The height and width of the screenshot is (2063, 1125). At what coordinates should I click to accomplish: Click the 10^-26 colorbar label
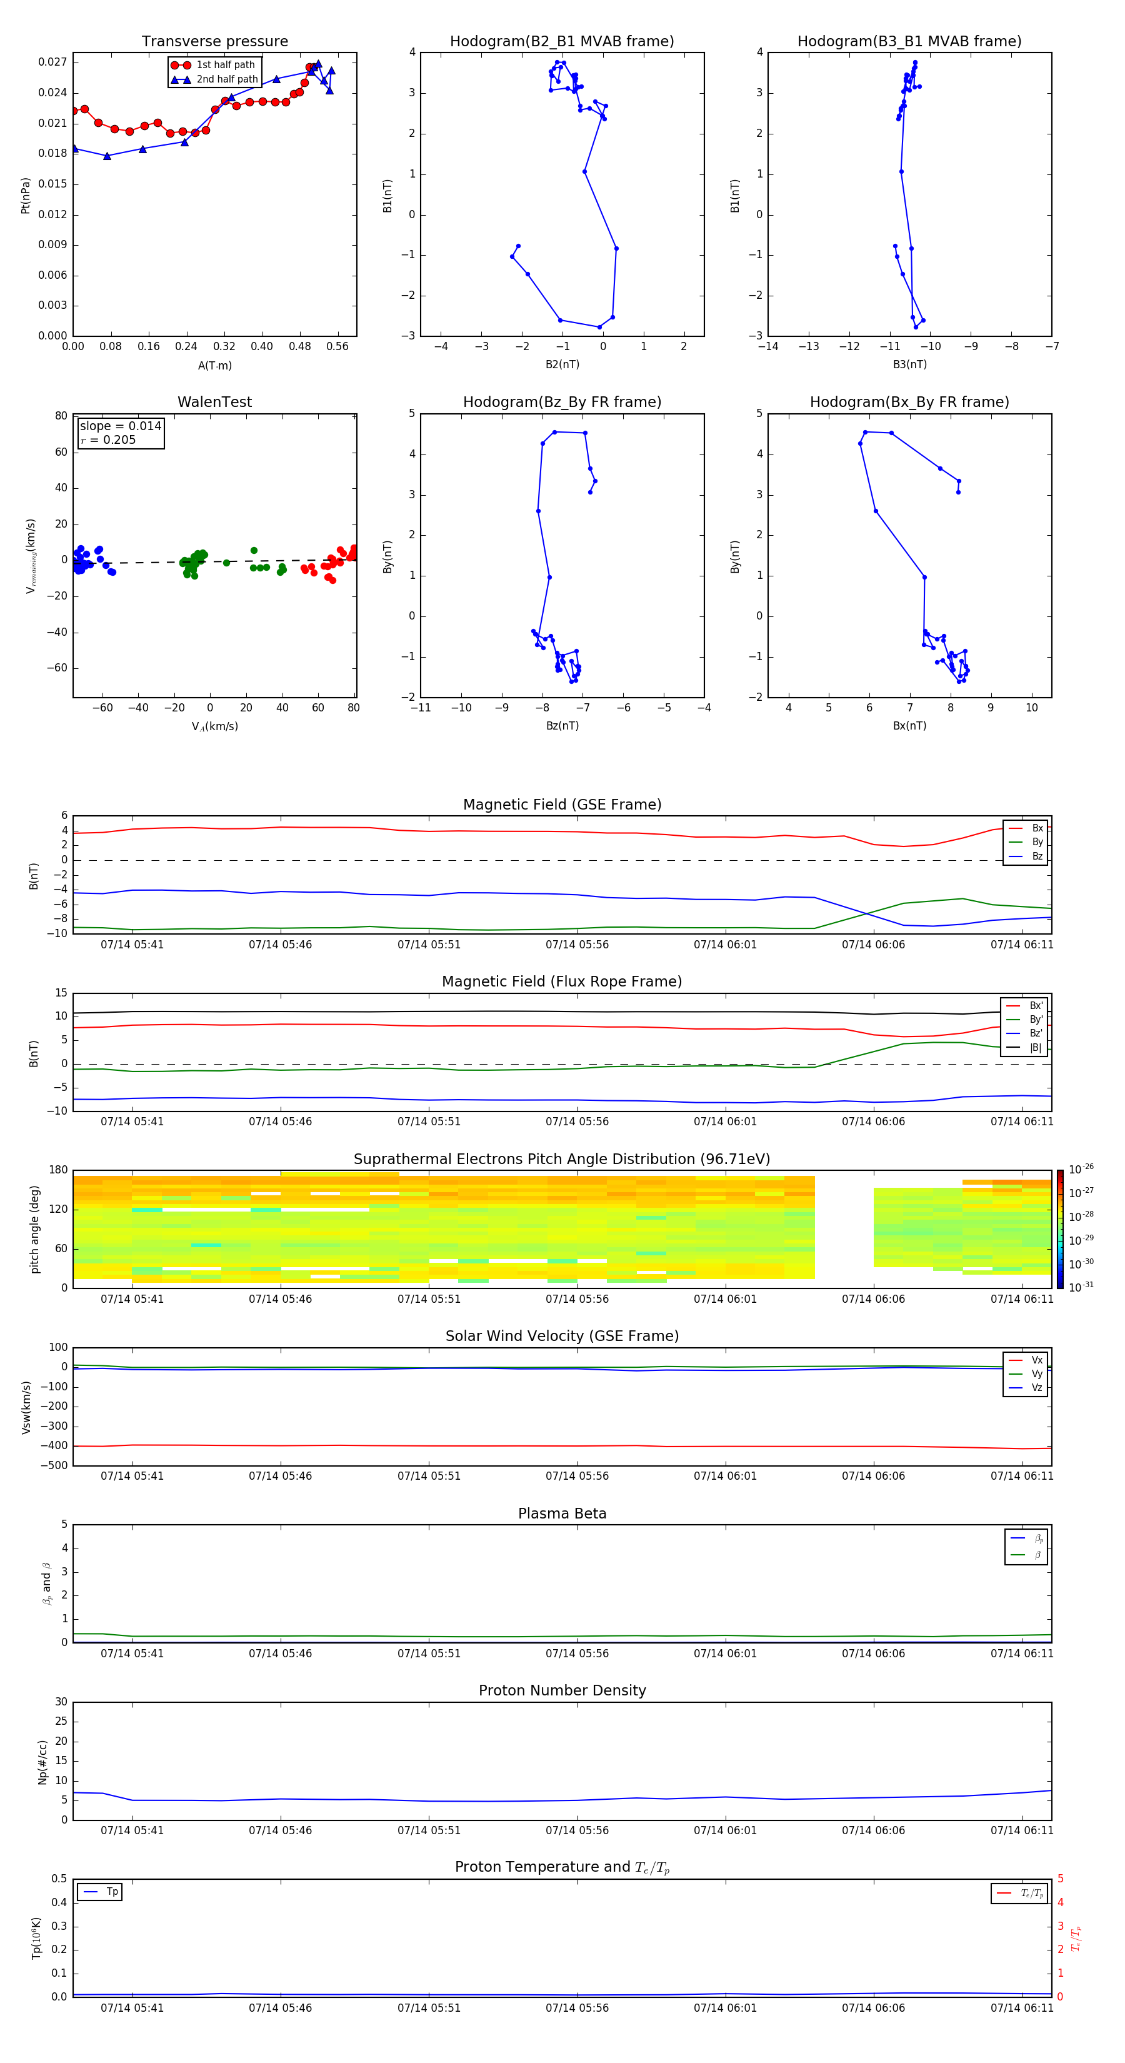click(1081, 1169)
